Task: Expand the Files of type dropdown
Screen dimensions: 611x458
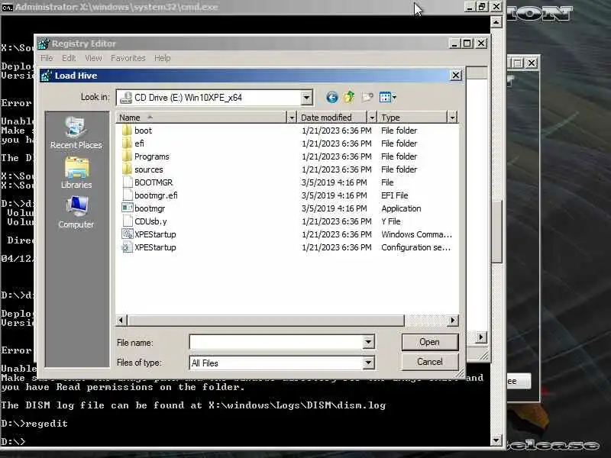Action: [x=368, y=363]
